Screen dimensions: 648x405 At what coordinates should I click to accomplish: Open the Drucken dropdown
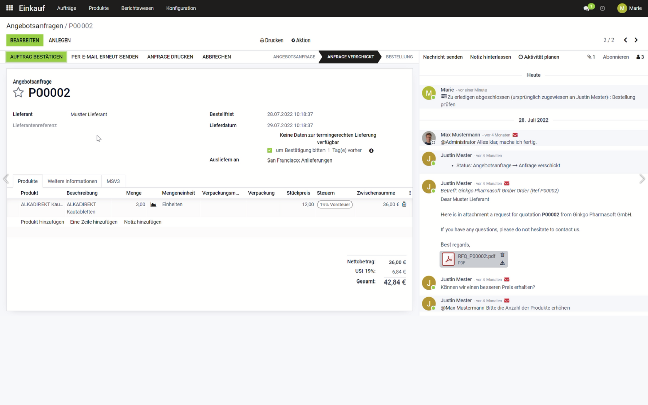tap(272, 40)
